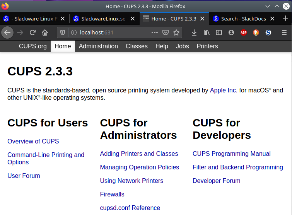Show site information icon in address bar

74,32
